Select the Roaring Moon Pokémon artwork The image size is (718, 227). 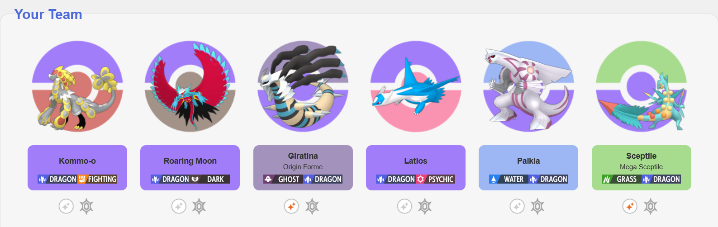pyautogui.click(x=190, y=86)
